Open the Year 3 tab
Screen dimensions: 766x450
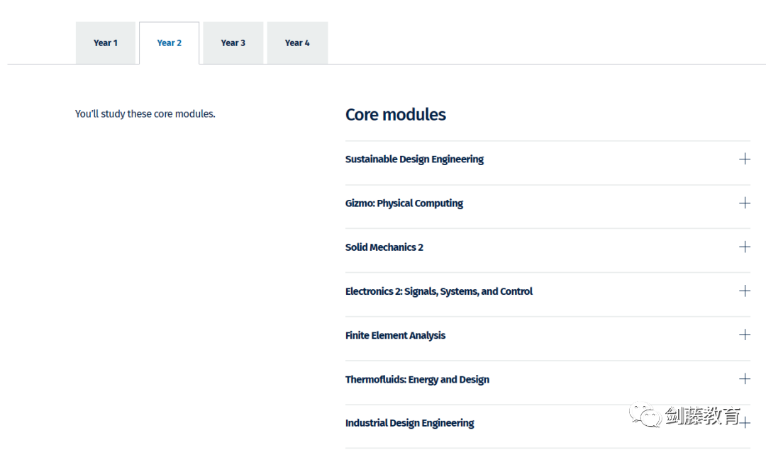tap(233, 43)
